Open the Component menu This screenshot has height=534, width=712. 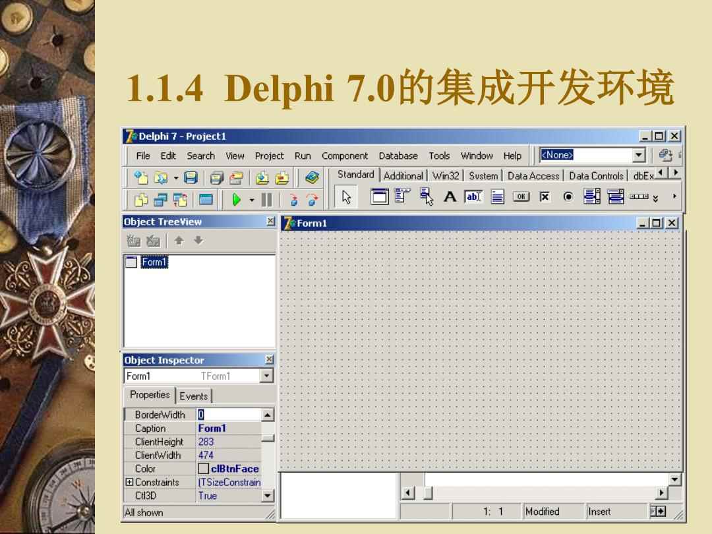point(345,156)
